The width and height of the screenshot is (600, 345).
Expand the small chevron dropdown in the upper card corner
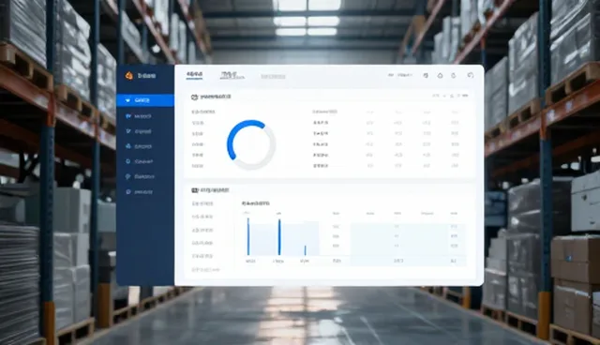tap(444, 96)
